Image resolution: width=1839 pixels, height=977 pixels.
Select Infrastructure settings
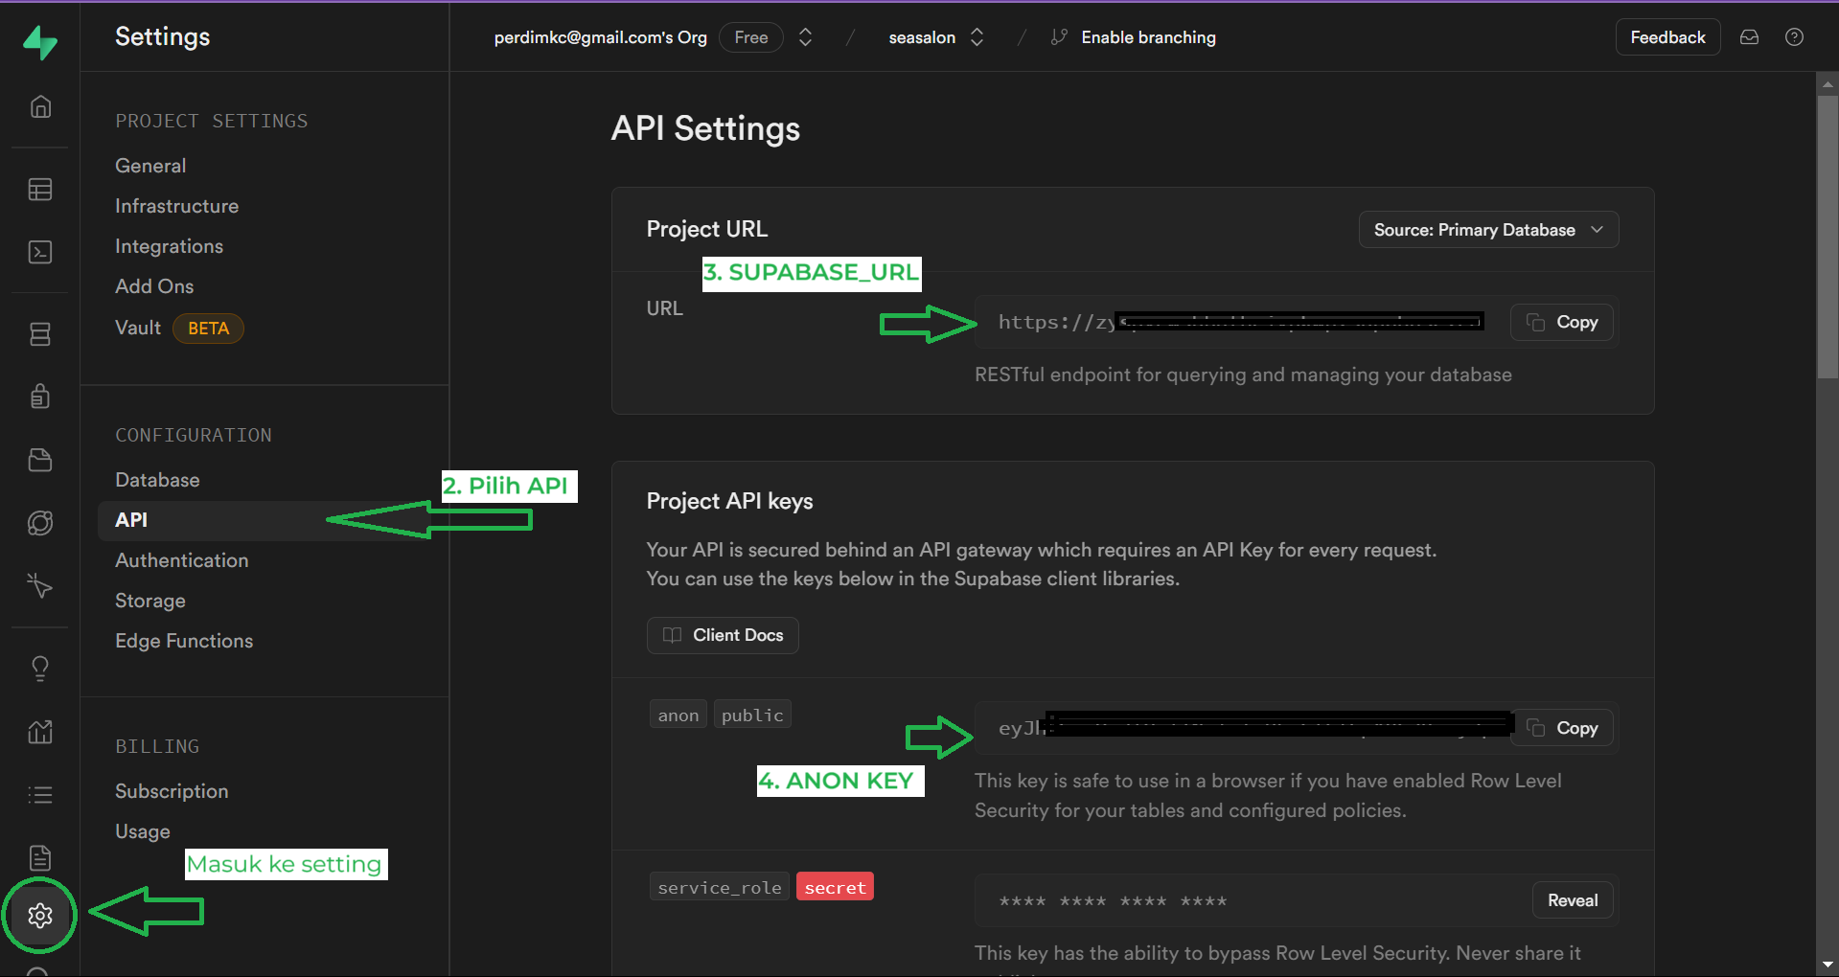(x=176, y=206)
